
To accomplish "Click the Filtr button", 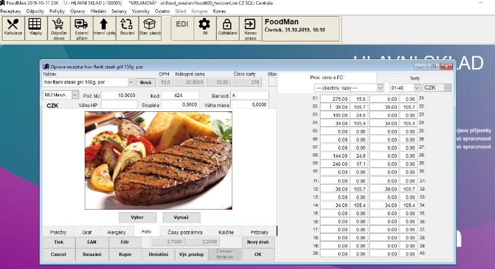I will pos(125,242).
